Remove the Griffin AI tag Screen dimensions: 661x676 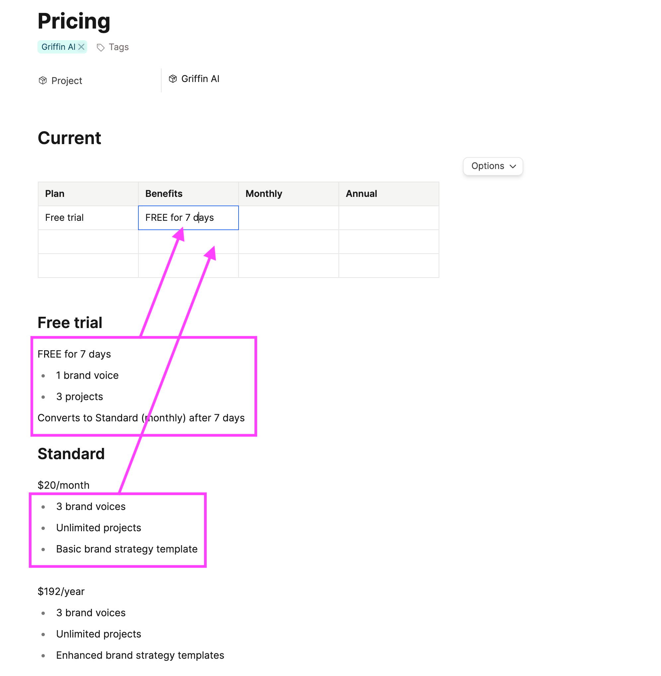tap(81, 47)
